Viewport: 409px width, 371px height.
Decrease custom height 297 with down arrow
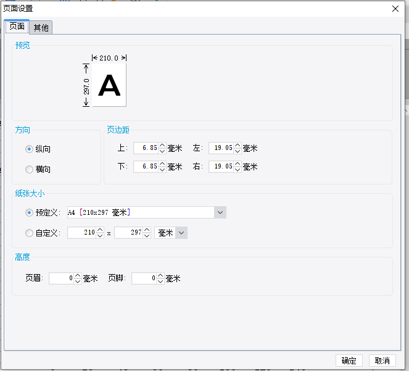point(147,236)
